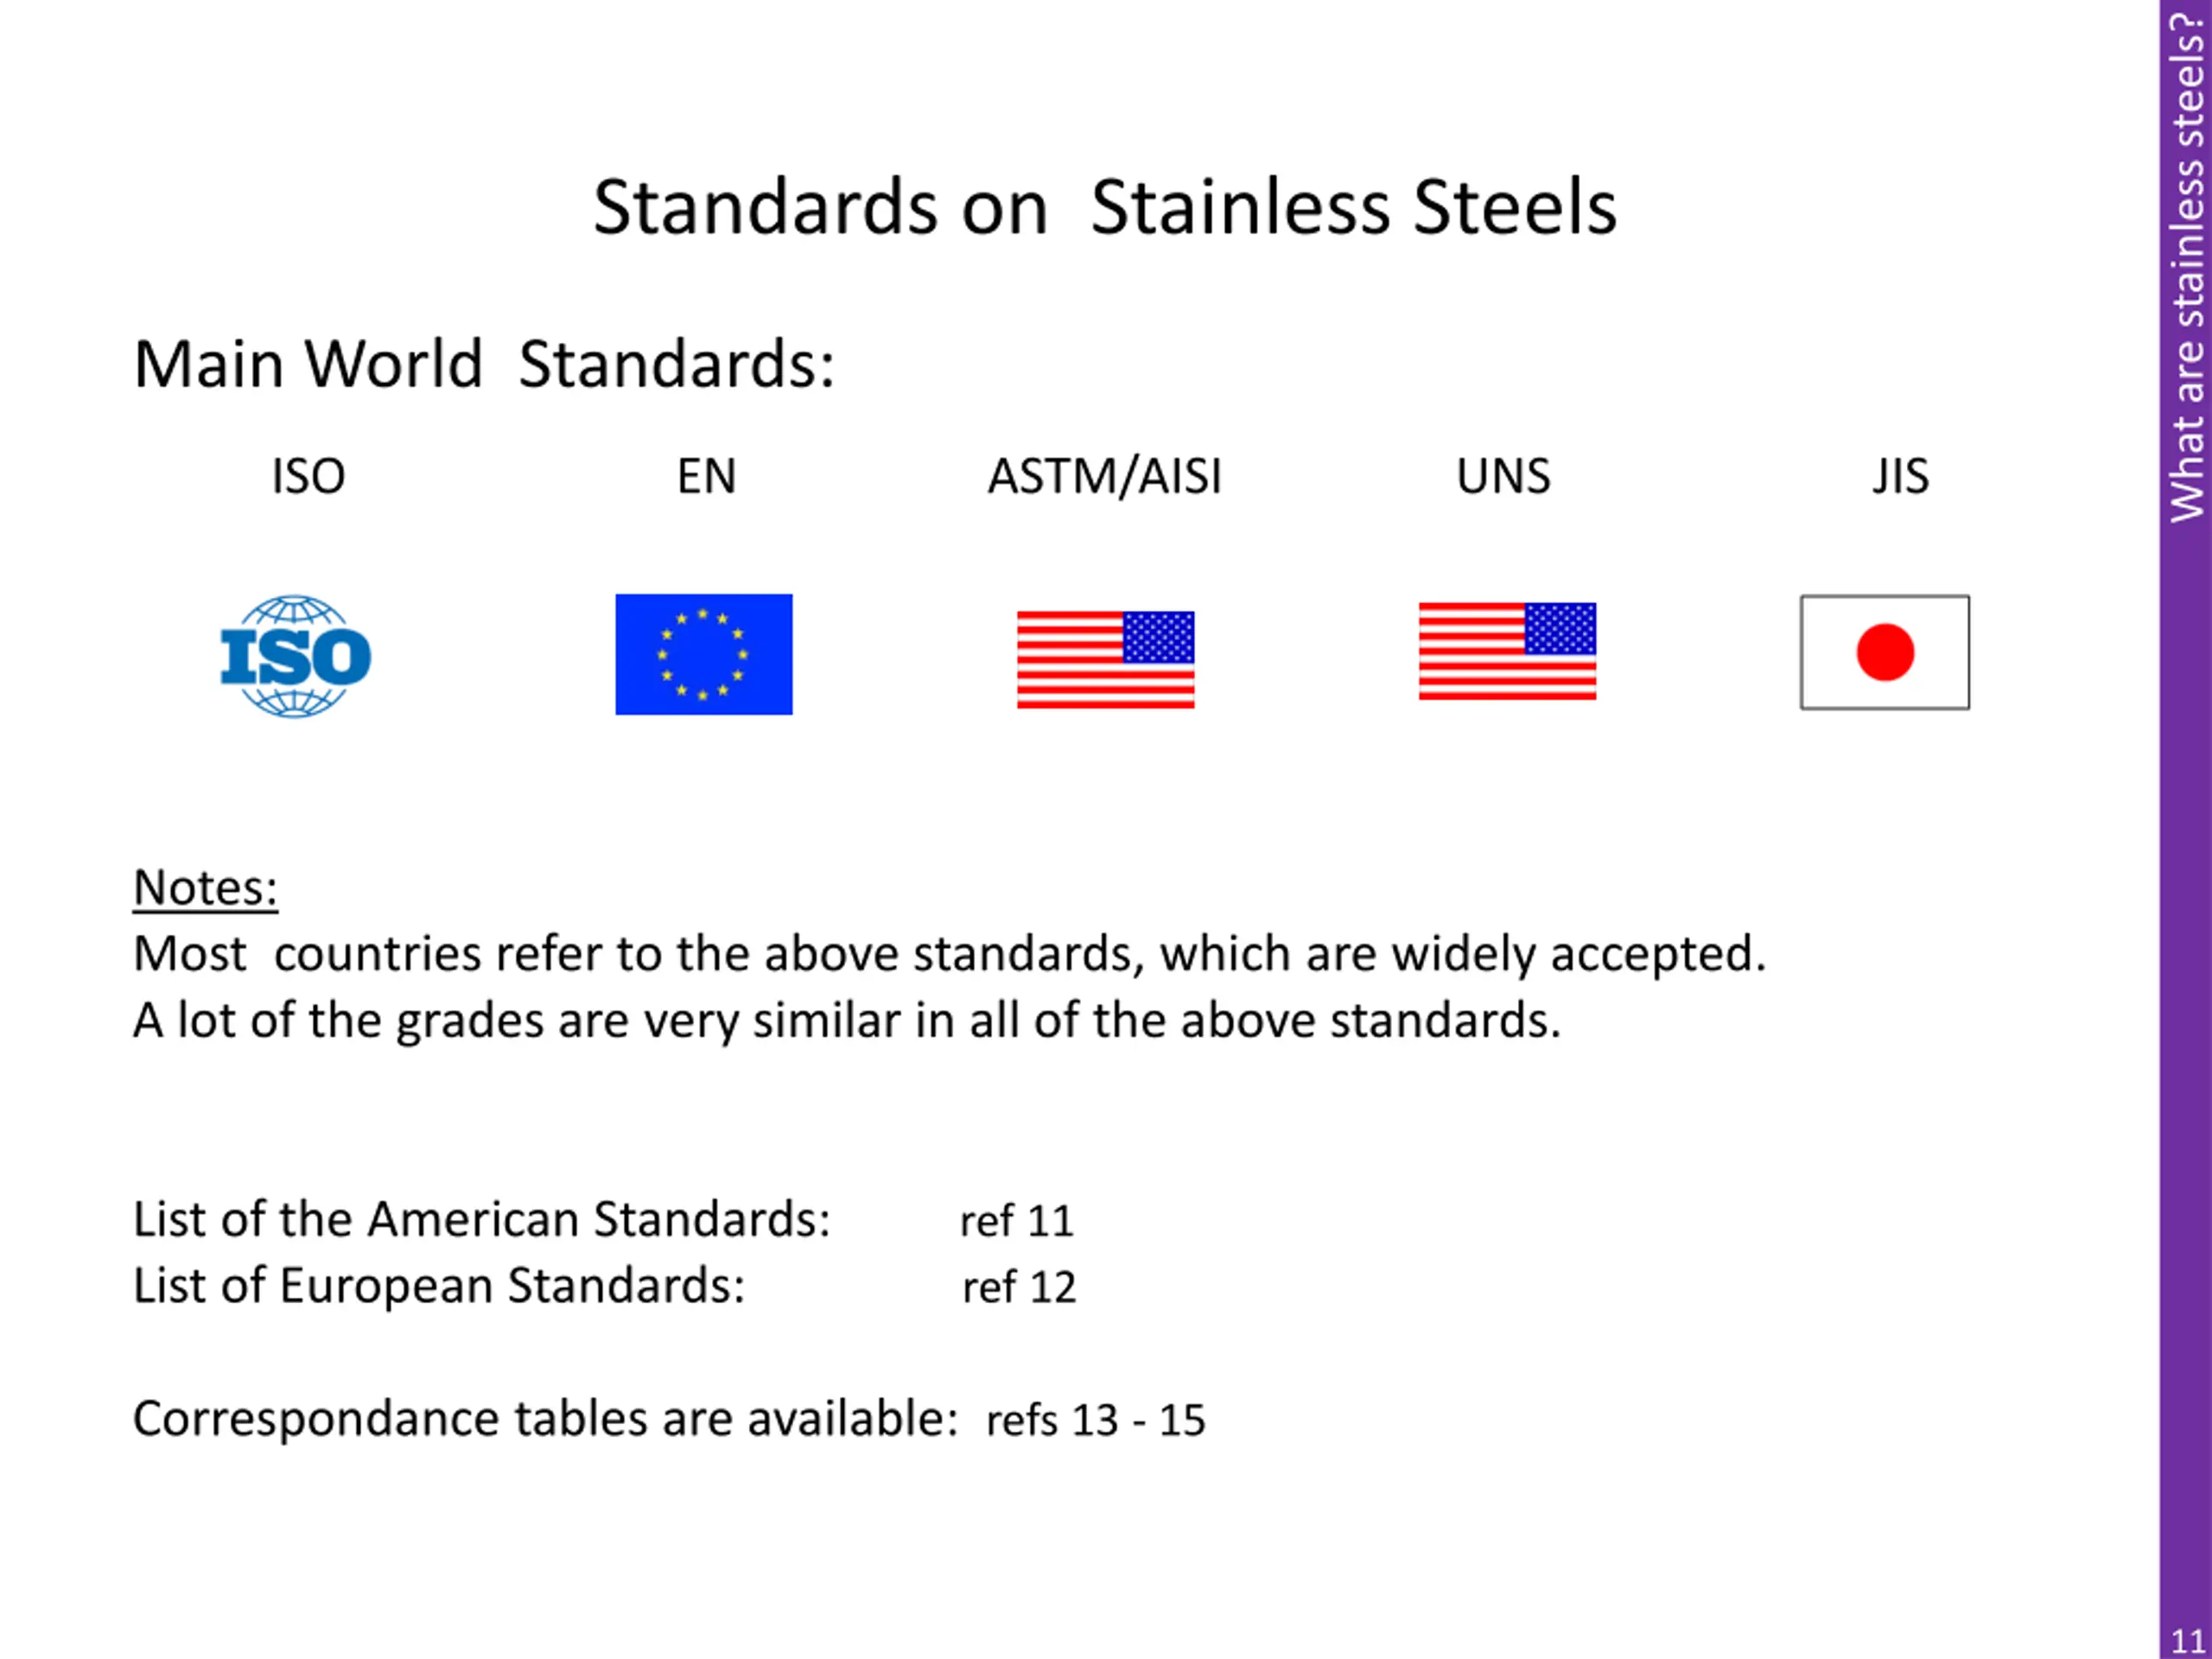Select the European Union flag image
This screenshot has height=1659, width=2212.
(x=704, y=655)
